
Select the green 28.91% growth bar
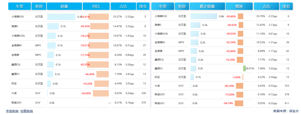pos(244,68)
